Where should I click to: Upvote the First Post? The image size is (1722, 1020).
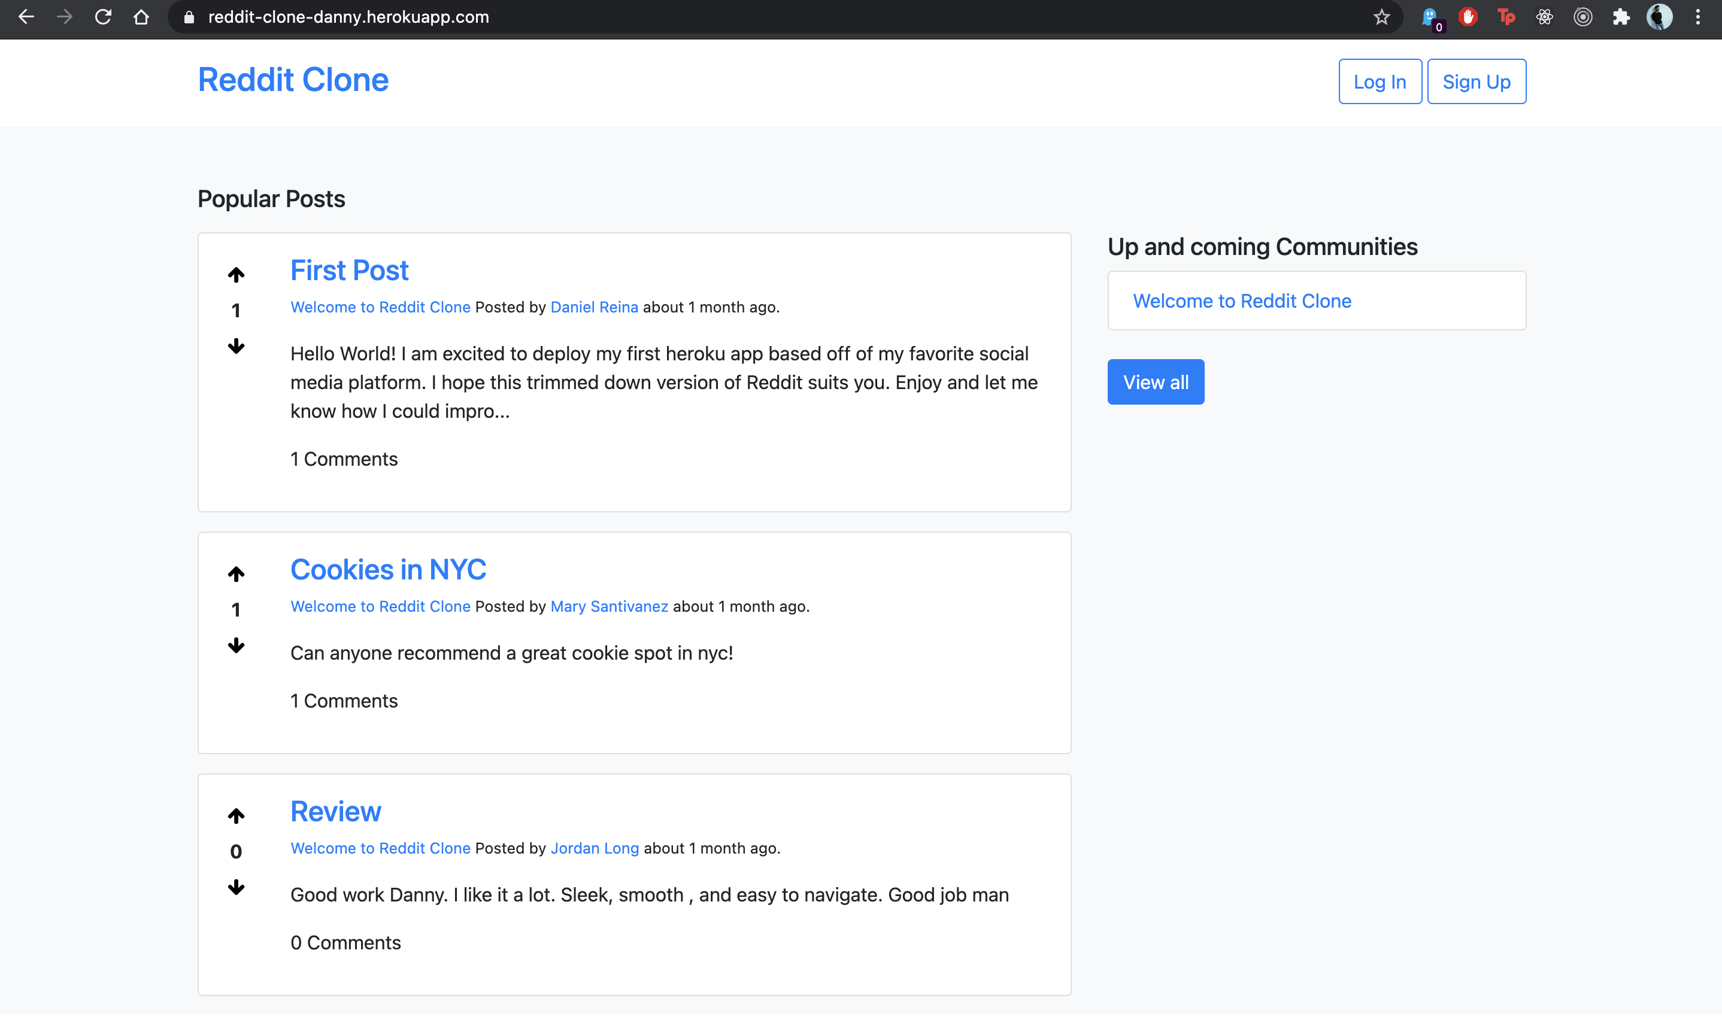(x=236, y=275)
